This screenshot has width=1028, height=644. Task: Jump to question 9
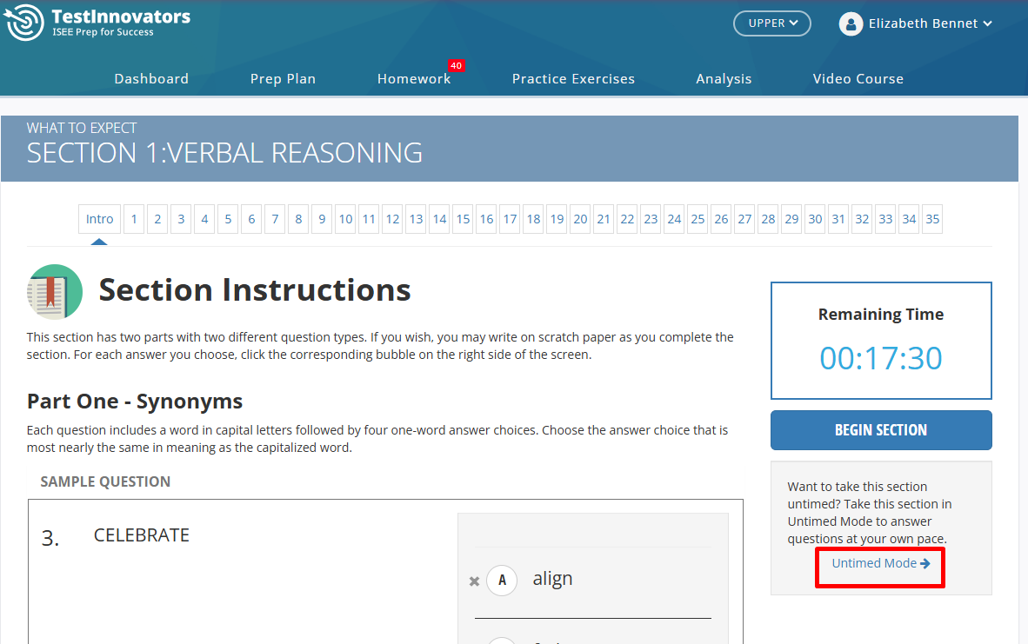[x=322, y=219]
